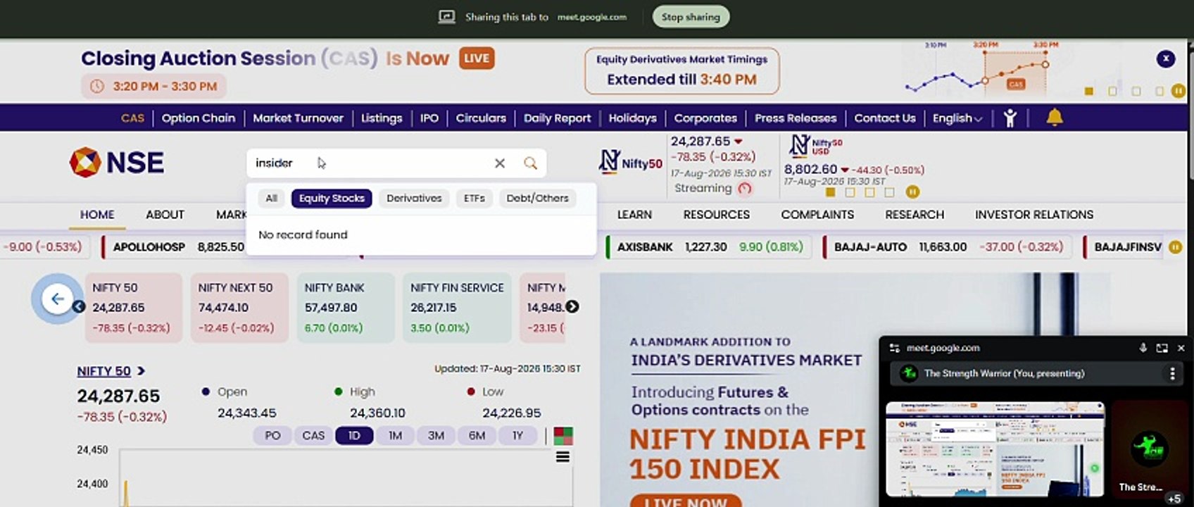The image size is (1194, 507).
Task: Expand the English language dropdown
Action: pyautogui.click(x=957, y=118)
